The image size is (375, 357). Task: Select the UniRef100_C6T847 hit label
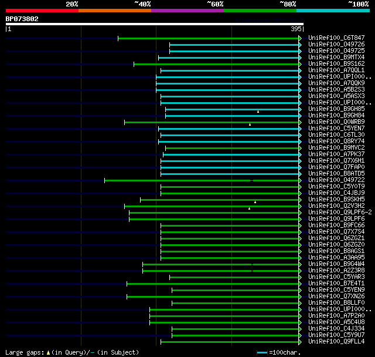pos(336,38)
